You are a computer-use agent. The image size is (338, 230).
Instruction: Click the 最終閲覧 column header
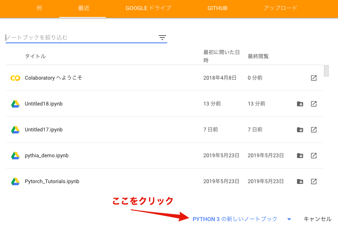coord(258,56)
